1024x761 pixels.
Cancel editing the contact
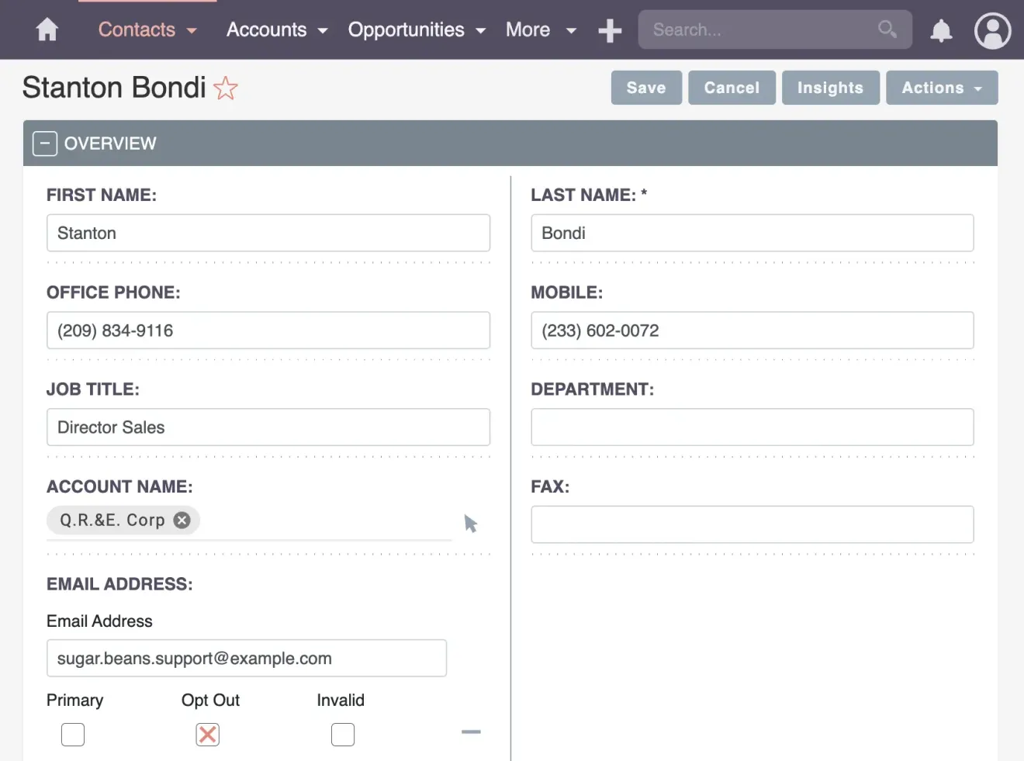coord(732,88)
